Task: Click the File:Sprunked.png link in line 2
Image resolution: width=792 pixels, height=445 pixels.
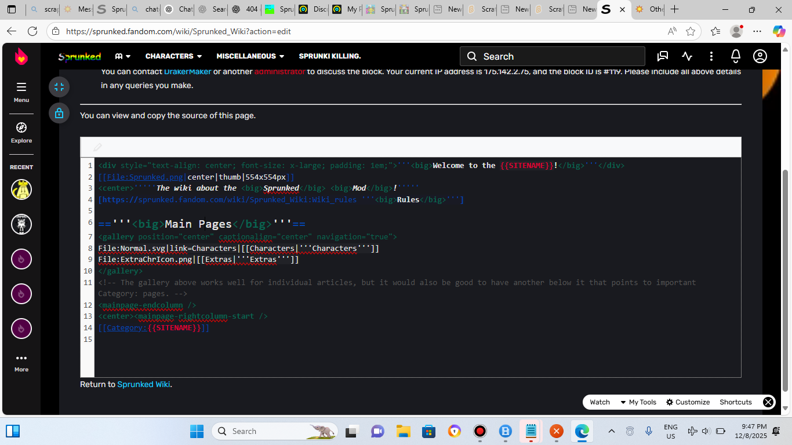Action: (145, 177)
